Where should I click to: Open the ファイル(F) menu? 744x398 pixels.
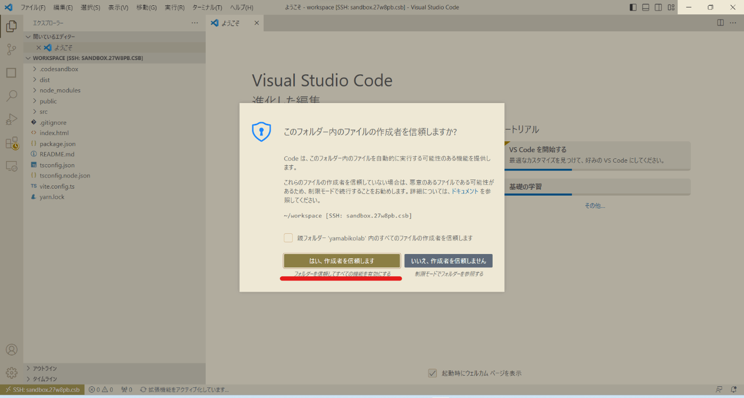click(33, 7)
